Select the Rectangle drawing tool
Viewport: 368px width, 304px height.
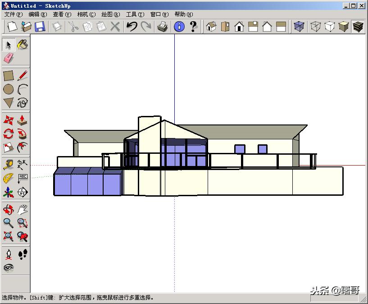click(x=8, y=75)
